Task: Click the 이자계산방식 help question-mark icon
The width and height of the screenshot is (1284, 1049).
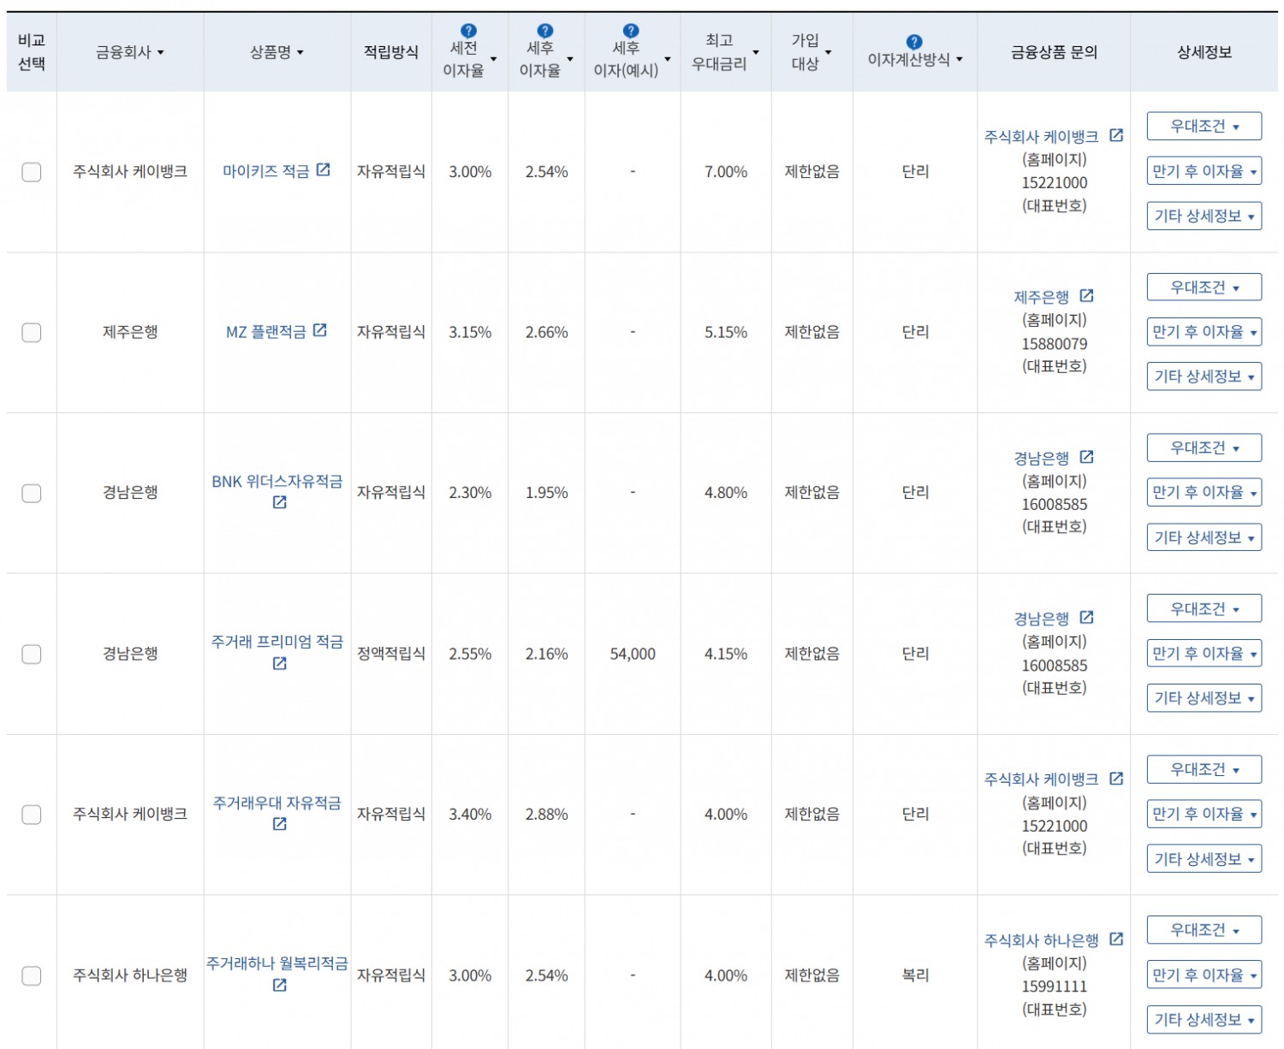Action: pyautogui.click(x=914, y=42)
